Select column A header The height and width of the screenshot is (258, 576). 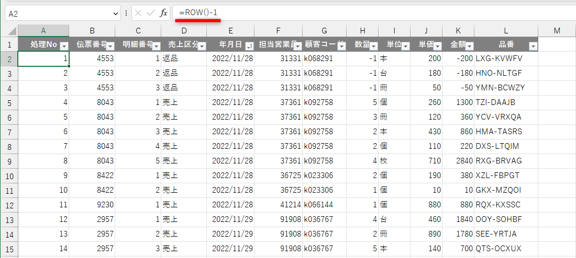coord(43,31)
